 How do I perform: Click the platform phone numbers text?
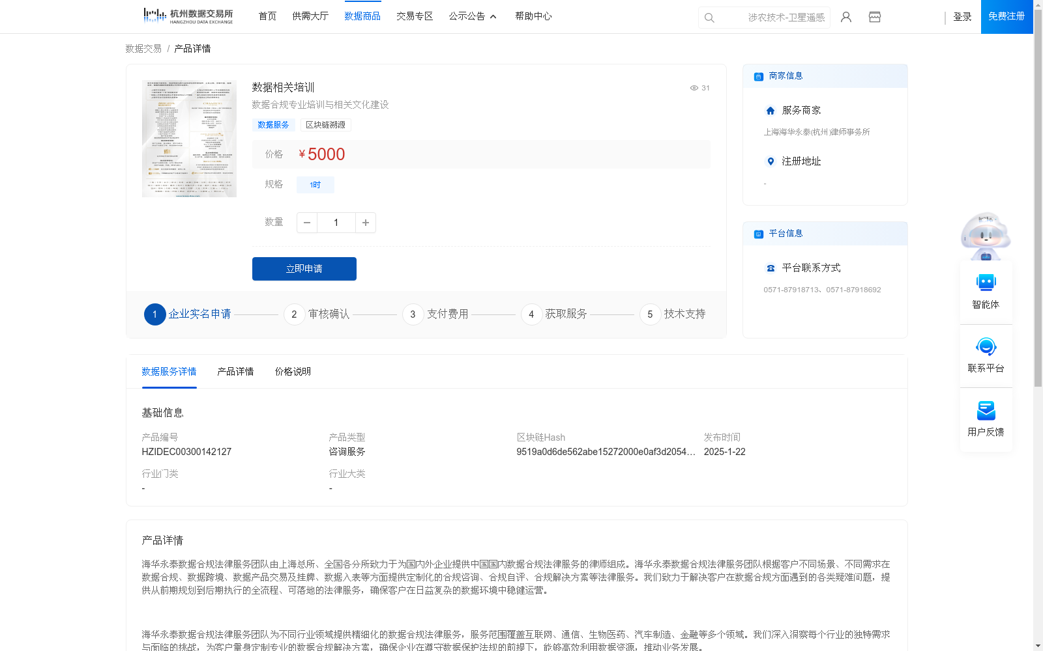[822, 290]
